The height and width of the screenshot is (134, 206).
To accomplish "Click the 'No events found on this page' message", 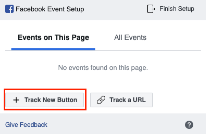I will [x=103, y=68].
